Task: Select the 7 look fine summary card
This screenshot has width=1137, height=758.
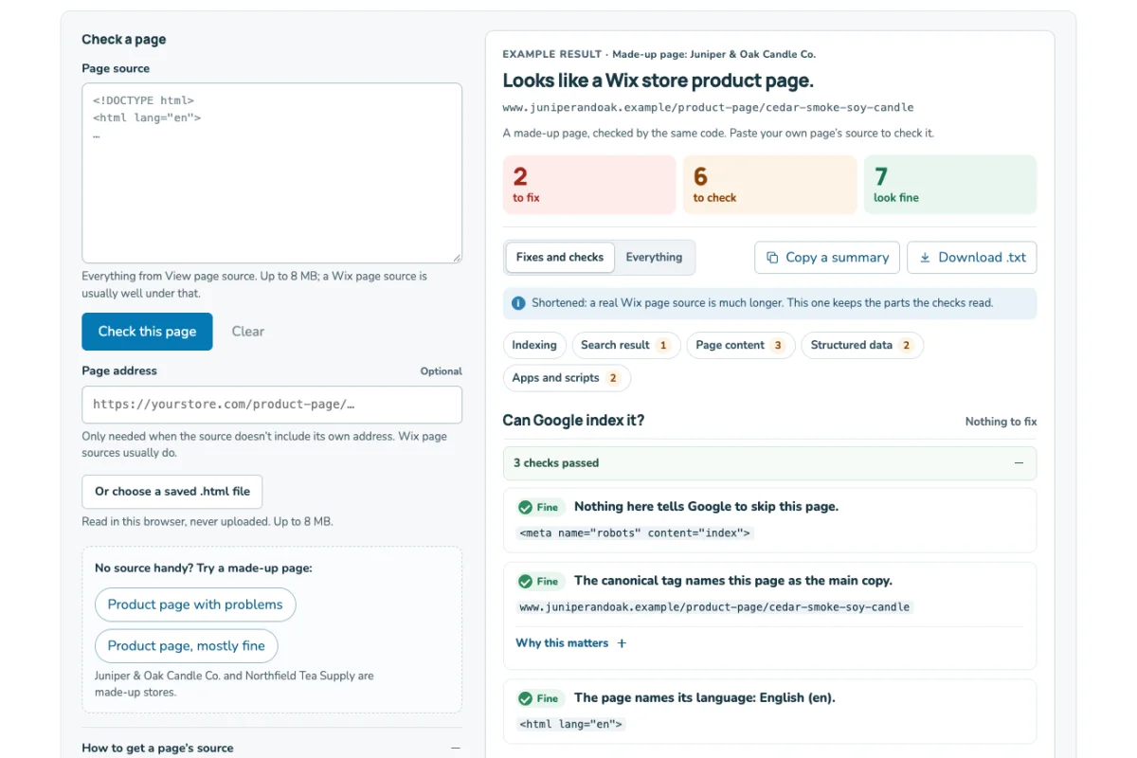Action: [x=950, y=185]
